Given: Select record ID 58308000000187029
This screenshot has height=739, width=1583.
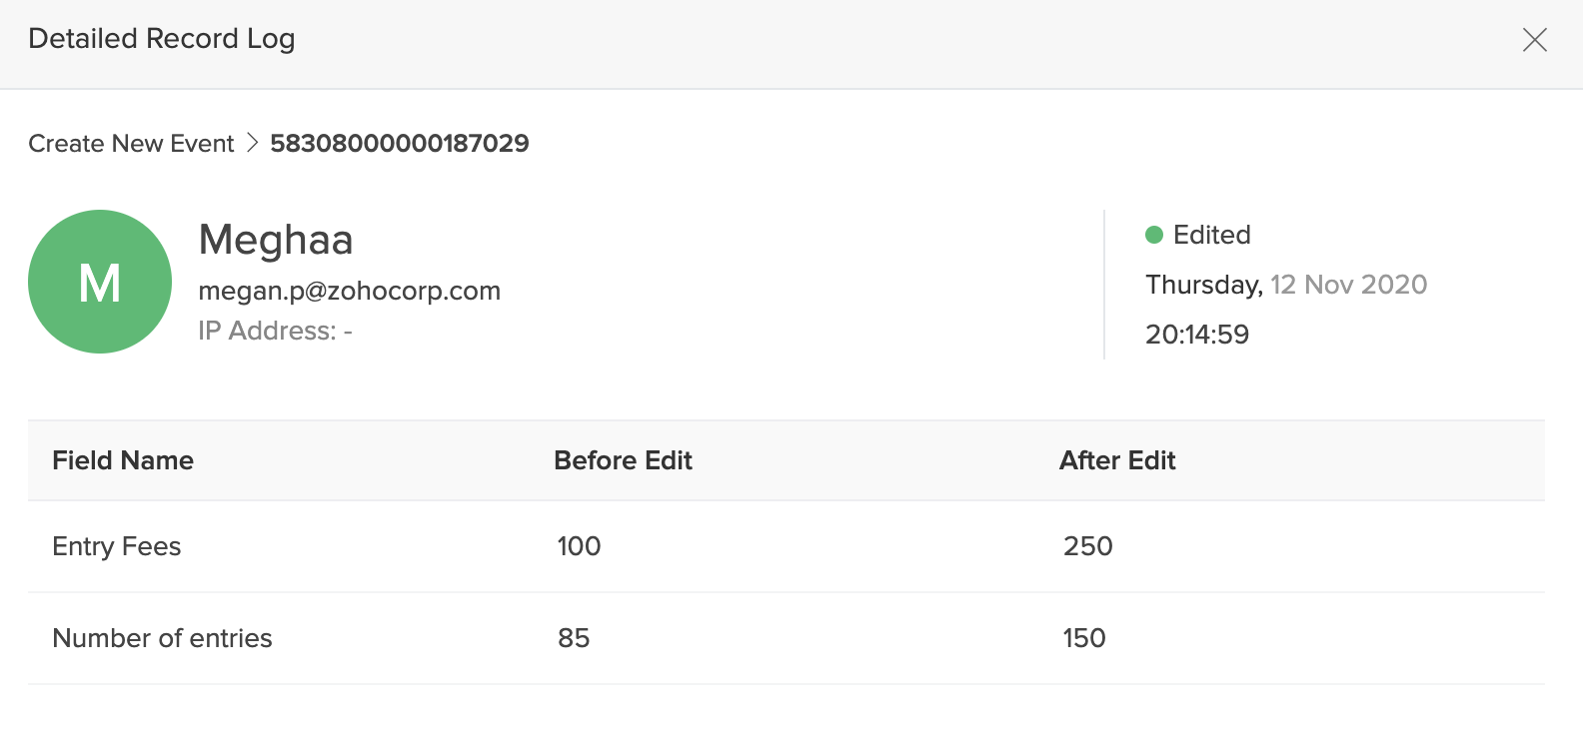Looking at the screenshot, I should coord(400,144).
